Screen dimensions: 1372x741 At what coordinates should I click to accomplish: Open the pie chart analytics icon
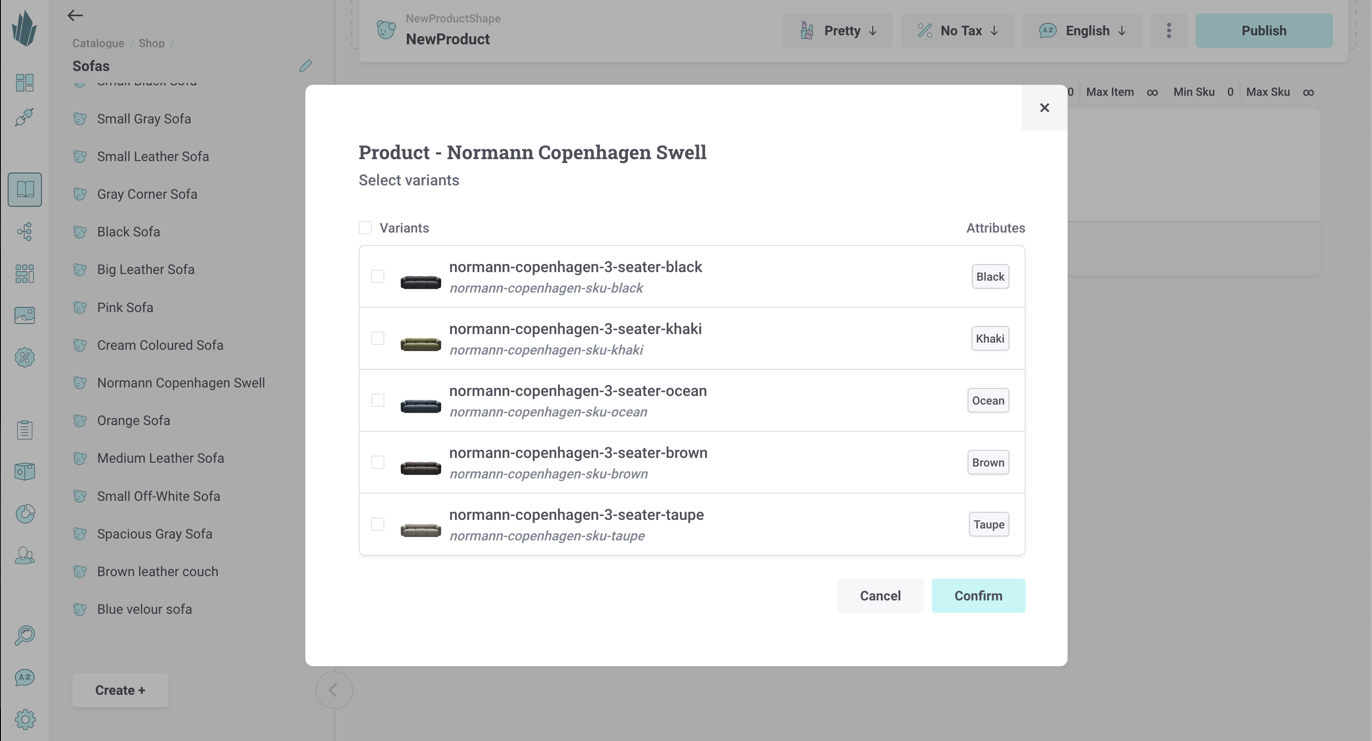24,514
